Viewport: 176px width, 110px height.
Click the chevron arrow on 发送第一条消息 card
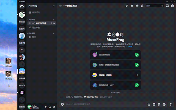pyautogui.click(x=137, y=75)
